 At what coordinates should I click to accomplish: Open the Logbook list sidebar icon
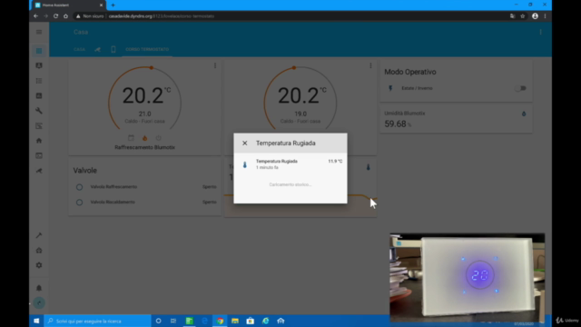coord(39,81)
